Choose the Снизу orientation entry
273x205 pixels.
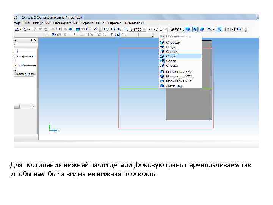point(180,56)
